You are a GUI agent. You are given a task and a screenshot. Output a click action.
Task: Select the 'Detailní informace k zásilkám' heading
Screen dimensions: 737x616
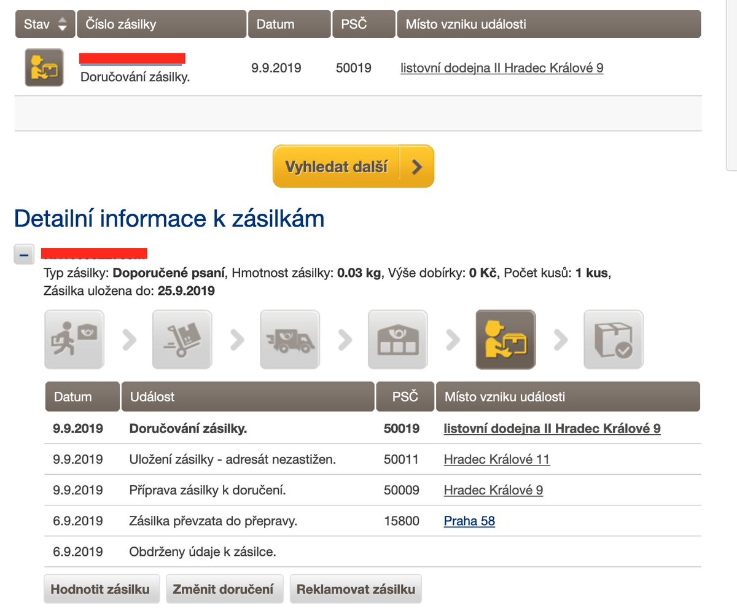point(169,219)
